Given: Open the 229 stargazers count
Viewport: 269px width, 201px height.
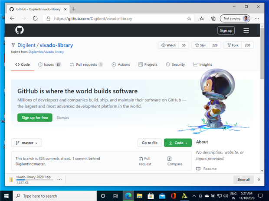Looking at the screenshot, I should [x=215, y=45].
